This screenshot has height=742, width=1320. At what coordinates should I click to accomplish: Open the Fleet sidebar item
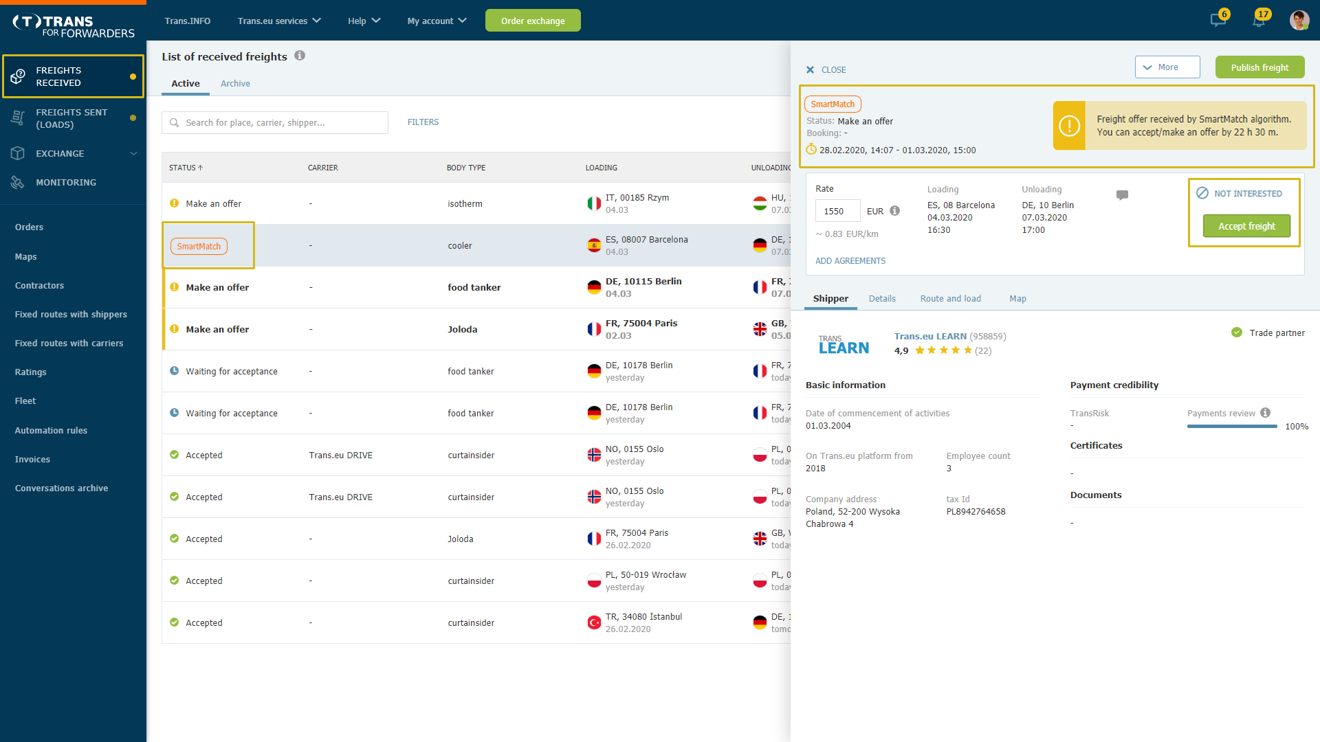(x=25, y=401)
